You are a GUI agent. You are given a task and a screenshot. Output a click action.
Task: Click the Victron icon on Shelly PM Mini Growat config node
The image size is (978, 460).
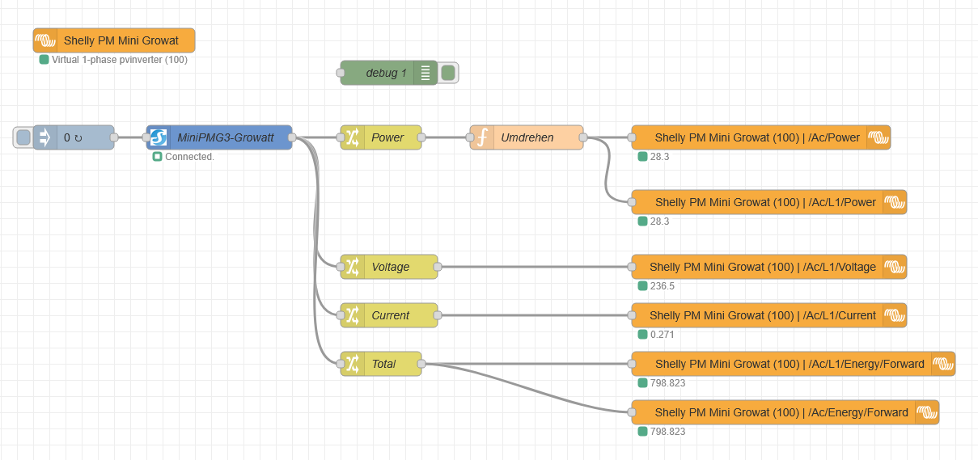tap(45, 40)
